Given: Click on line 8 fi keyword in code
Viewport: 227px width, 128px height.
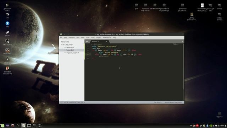Looking at the screenshot, I should [x=93, y=58].
